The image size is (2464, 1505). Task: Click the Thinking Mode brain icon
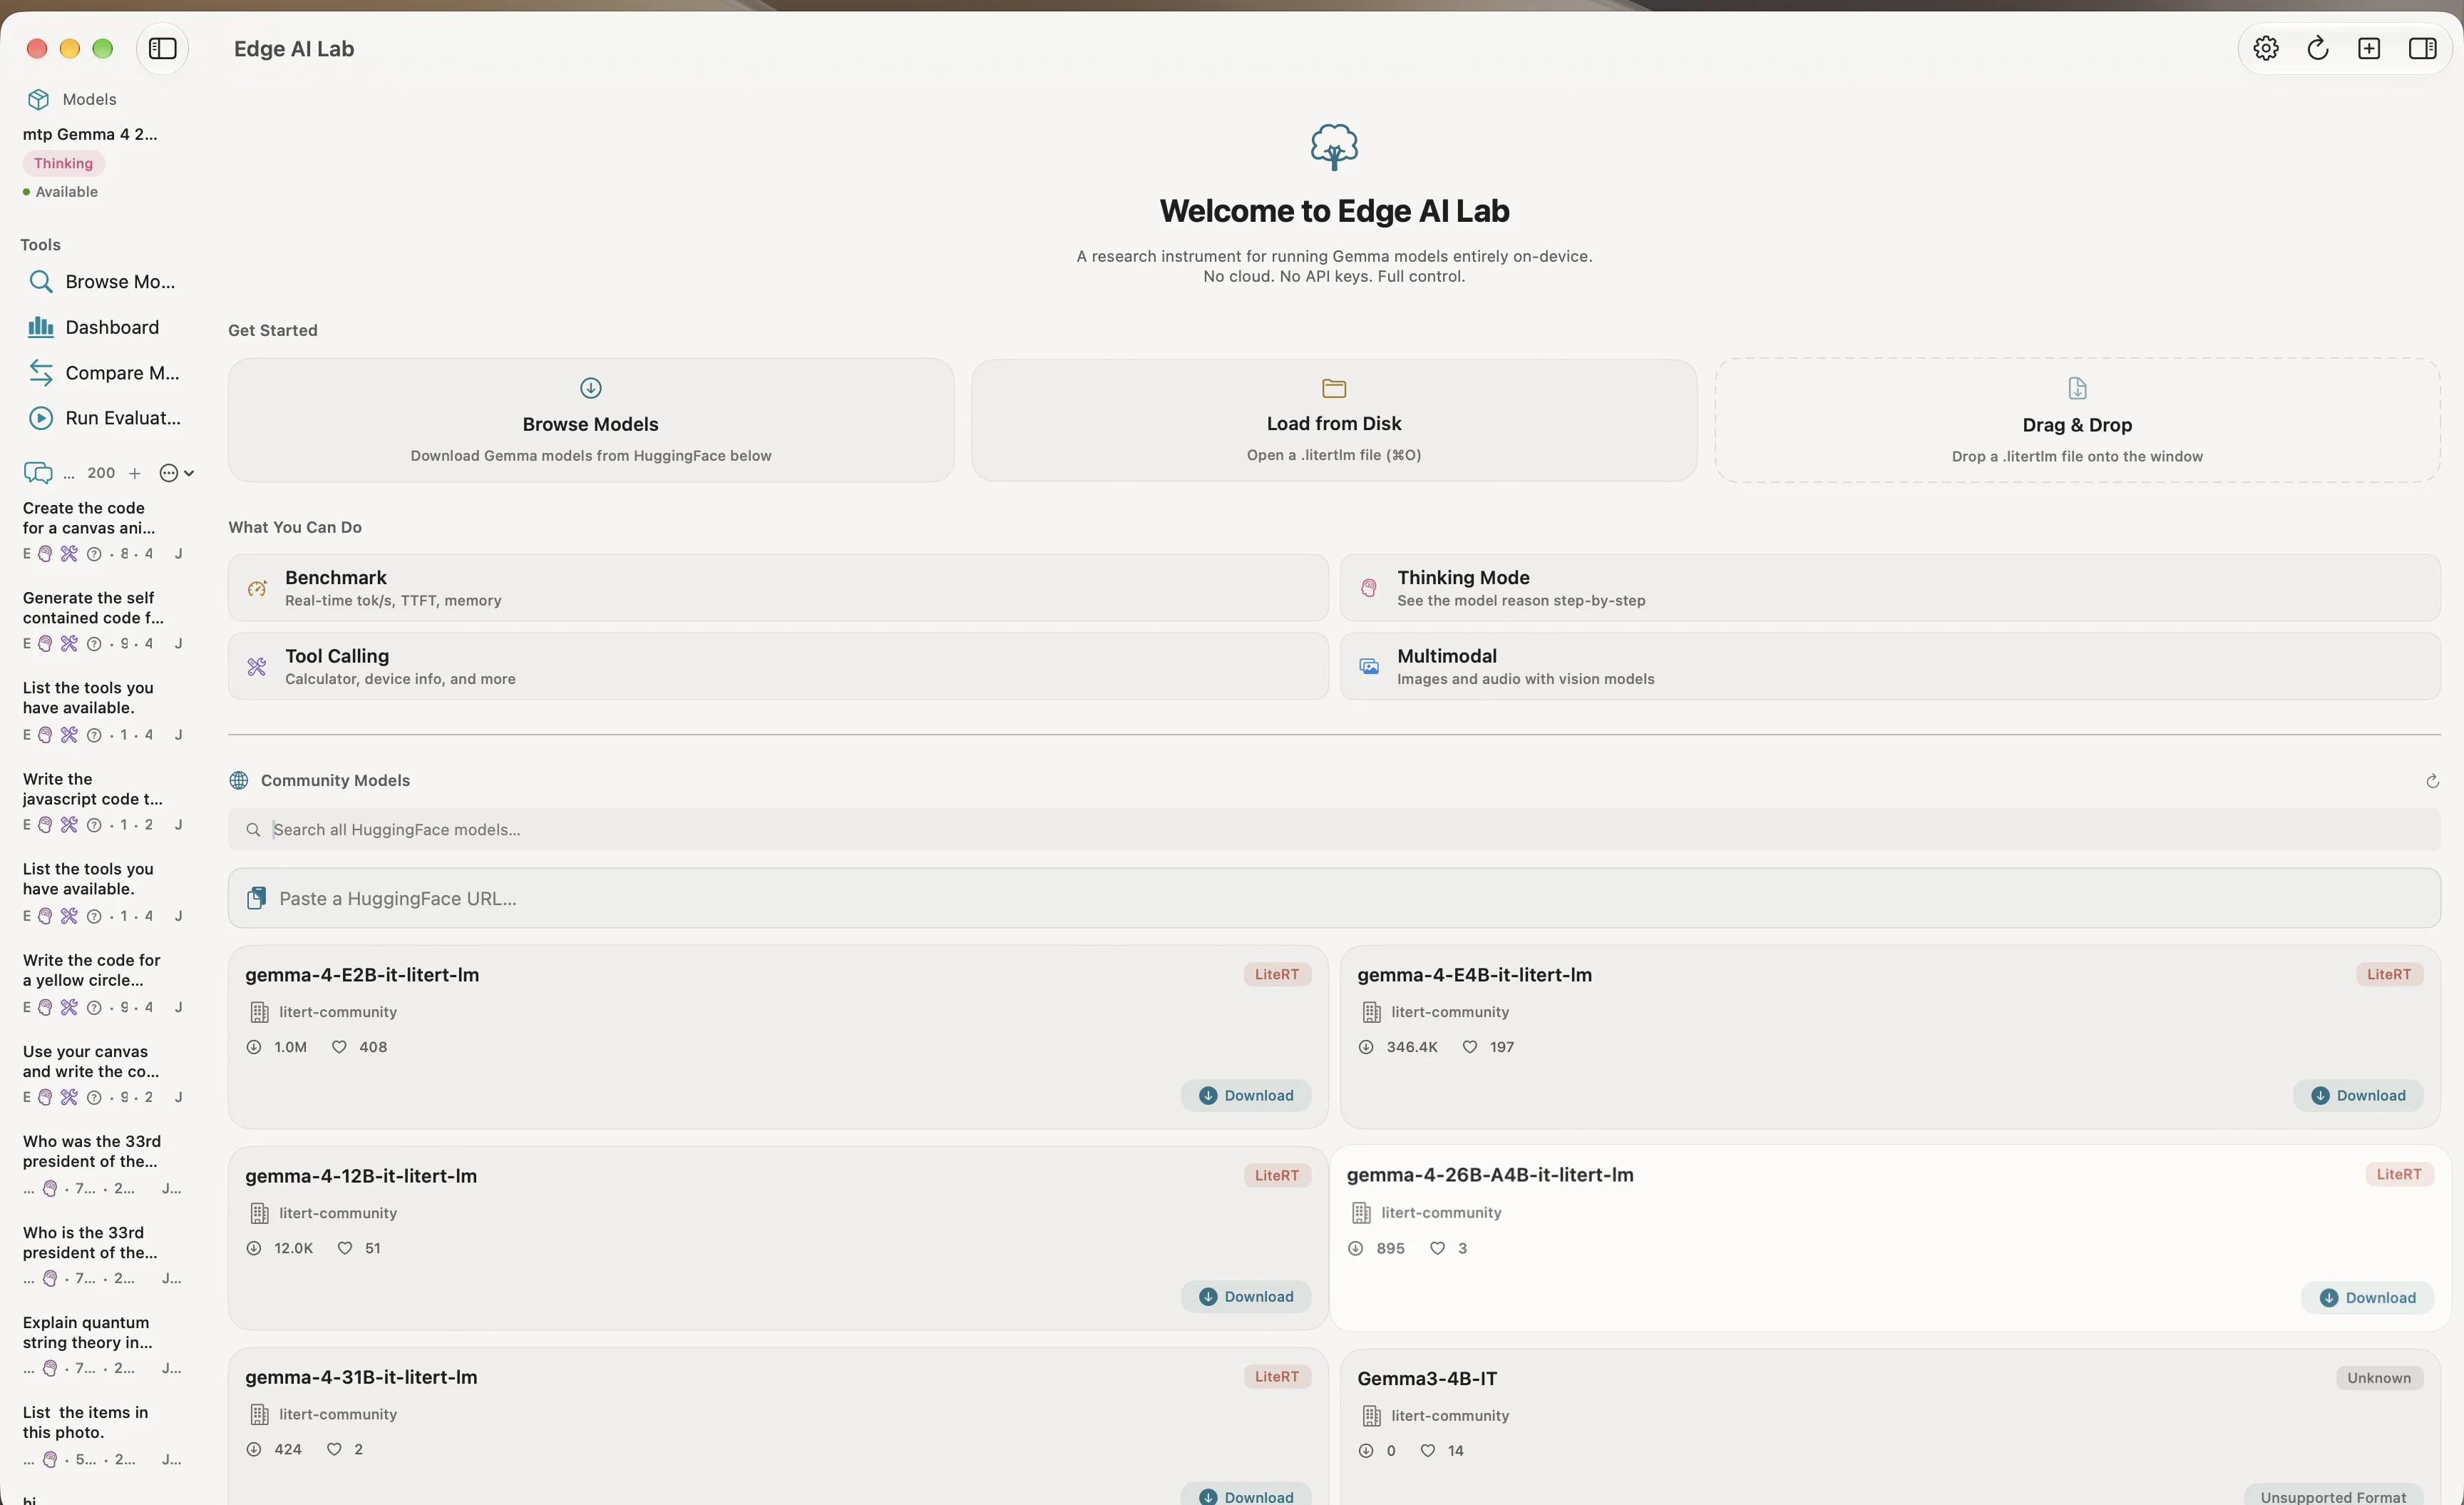(x=1368, y=588)
